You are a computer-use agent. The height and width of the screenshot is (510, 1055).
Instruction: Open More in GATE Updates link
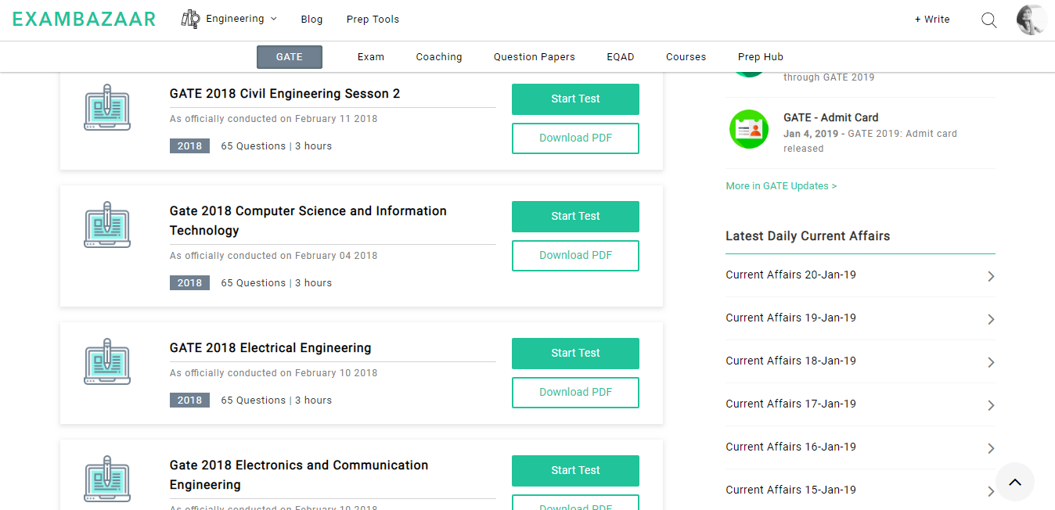coord(781,186)
